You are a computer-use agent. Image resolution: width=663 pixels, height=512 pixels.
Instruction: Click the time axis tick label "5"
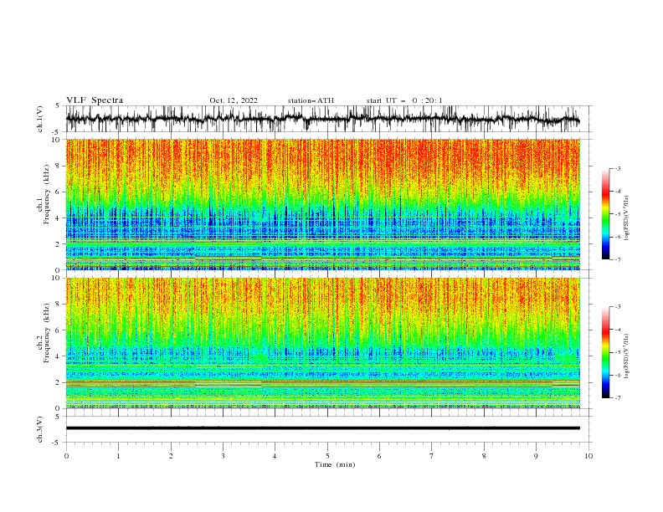click(327, 456)
